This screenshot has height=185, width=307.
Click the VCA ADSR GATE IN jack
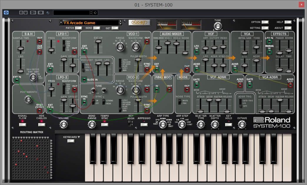tap(250, 85)
